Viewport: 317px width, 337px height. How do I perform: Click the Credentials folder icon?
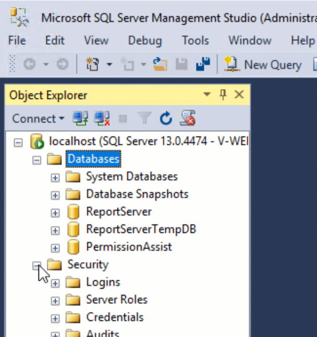click(x=73, y=317)
